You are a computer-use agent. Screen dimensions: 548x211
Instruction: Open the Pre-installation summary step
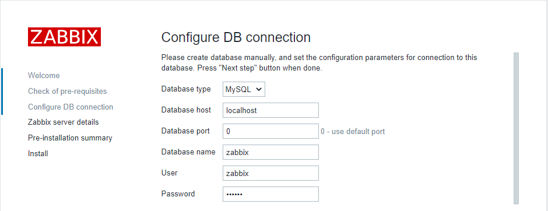(70, 138)
